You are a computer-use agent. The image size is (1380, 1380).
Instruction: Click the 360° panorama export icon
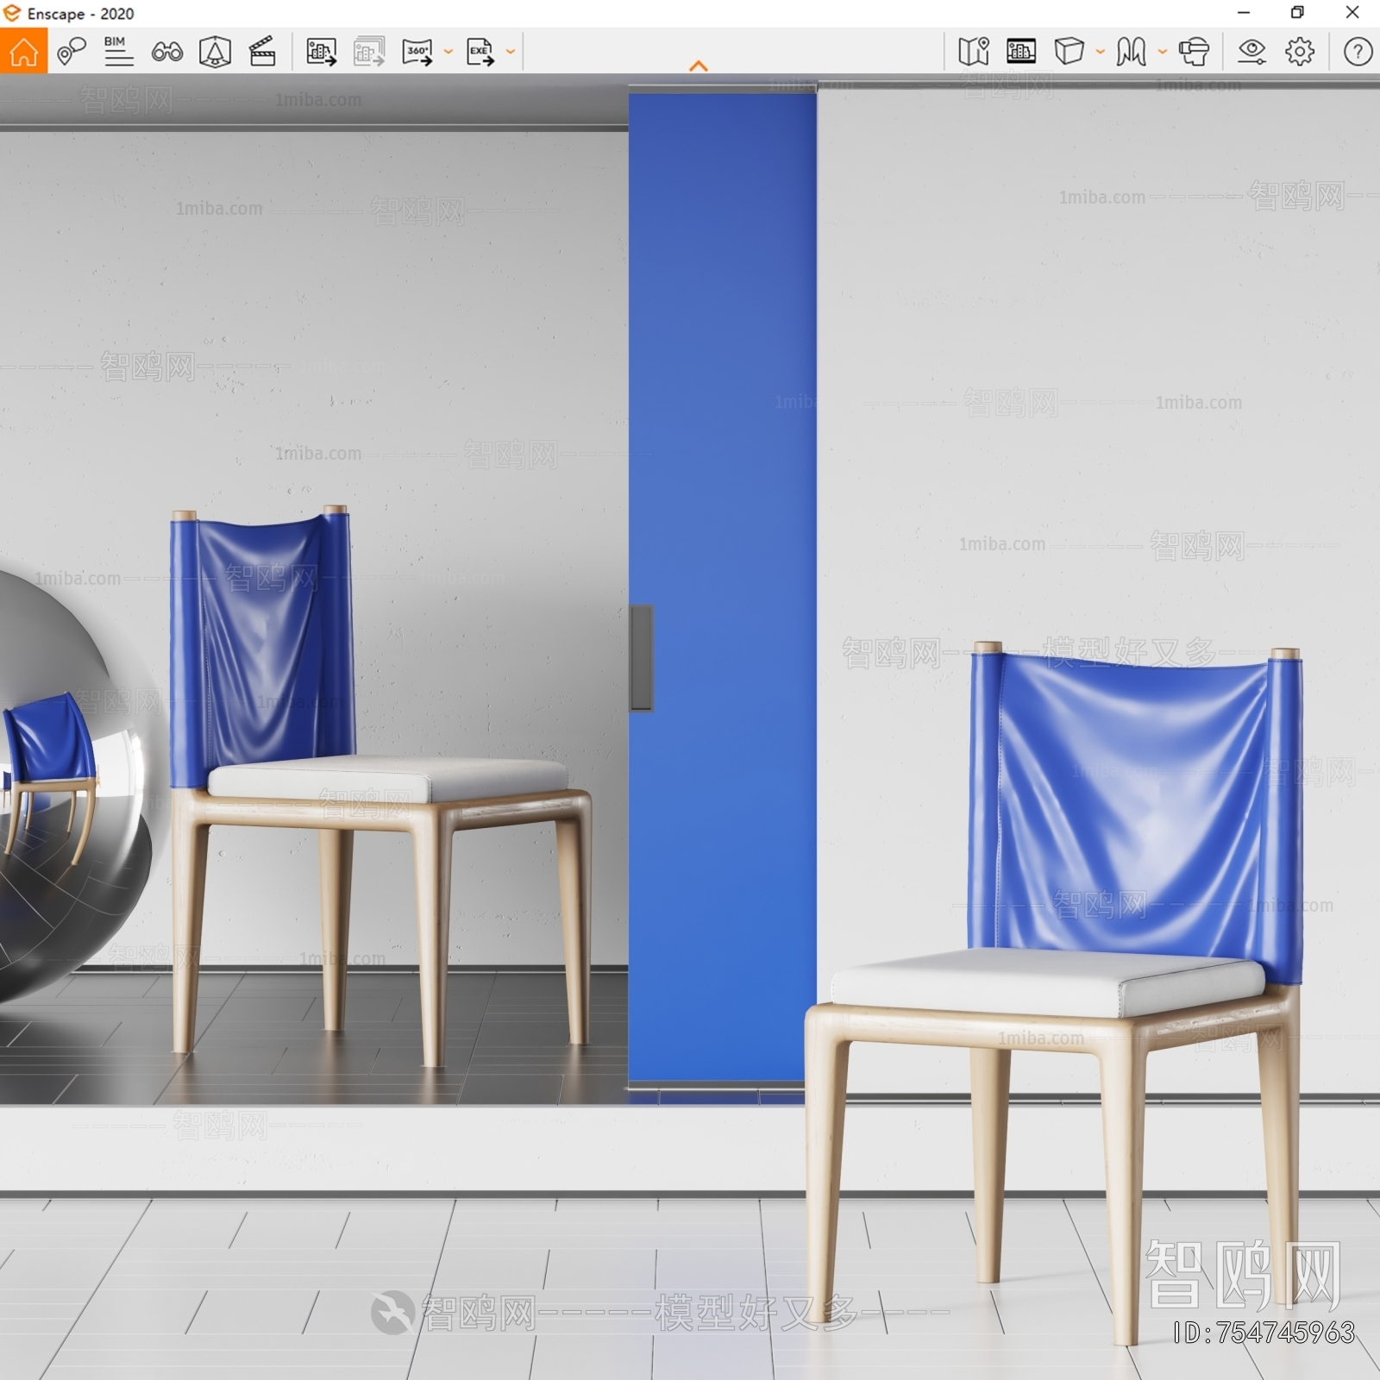[x=417, y=52]
